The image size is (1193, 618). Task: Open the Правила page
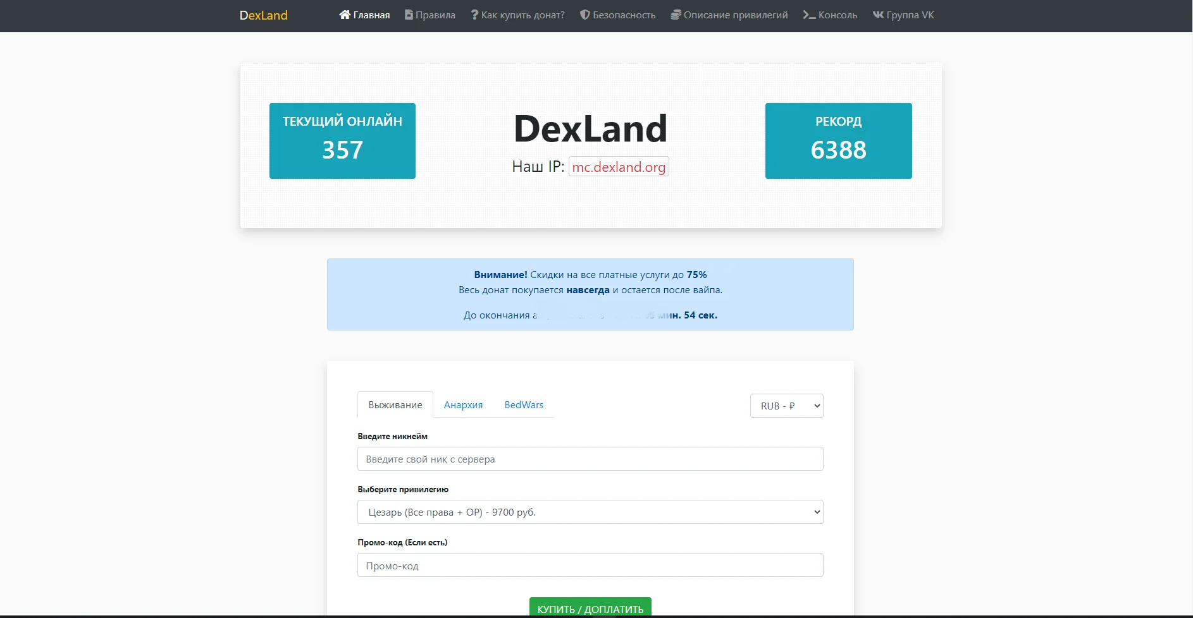(x=430, y=15)
